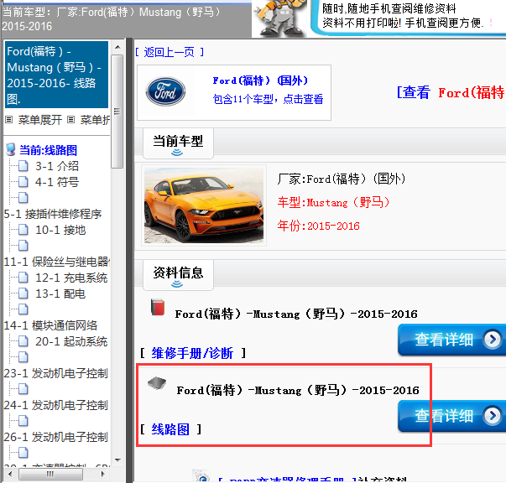Open tree item 10-1 接地
Screen dimensions: 506x483
click(60, 230)
